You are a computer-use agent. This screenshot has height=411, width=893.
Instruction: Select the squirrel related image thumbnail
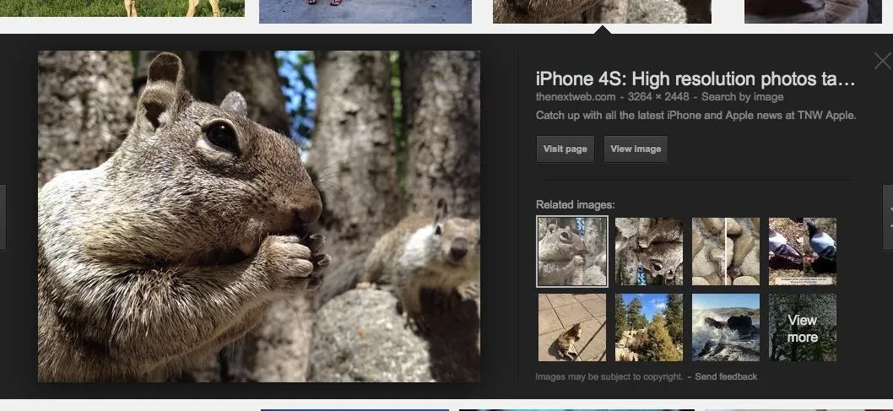572,251
